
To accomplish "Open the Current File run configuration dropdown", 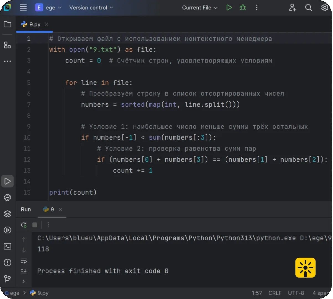I will coord(200,8).
